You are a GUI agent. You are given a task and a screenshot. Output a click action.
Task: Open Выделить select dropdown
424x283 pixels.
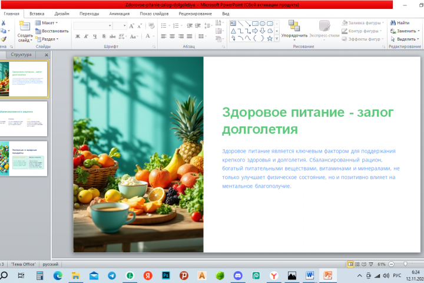click(405, 39)
